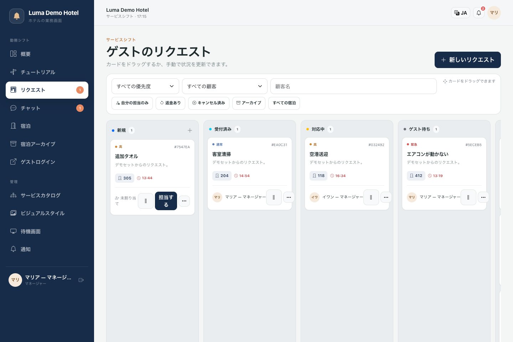The height and width of the screenshot is (342, 513).
Task: Open the エアコンが動かない request card title
Action: pyautogui.click(x=427, y=154)
